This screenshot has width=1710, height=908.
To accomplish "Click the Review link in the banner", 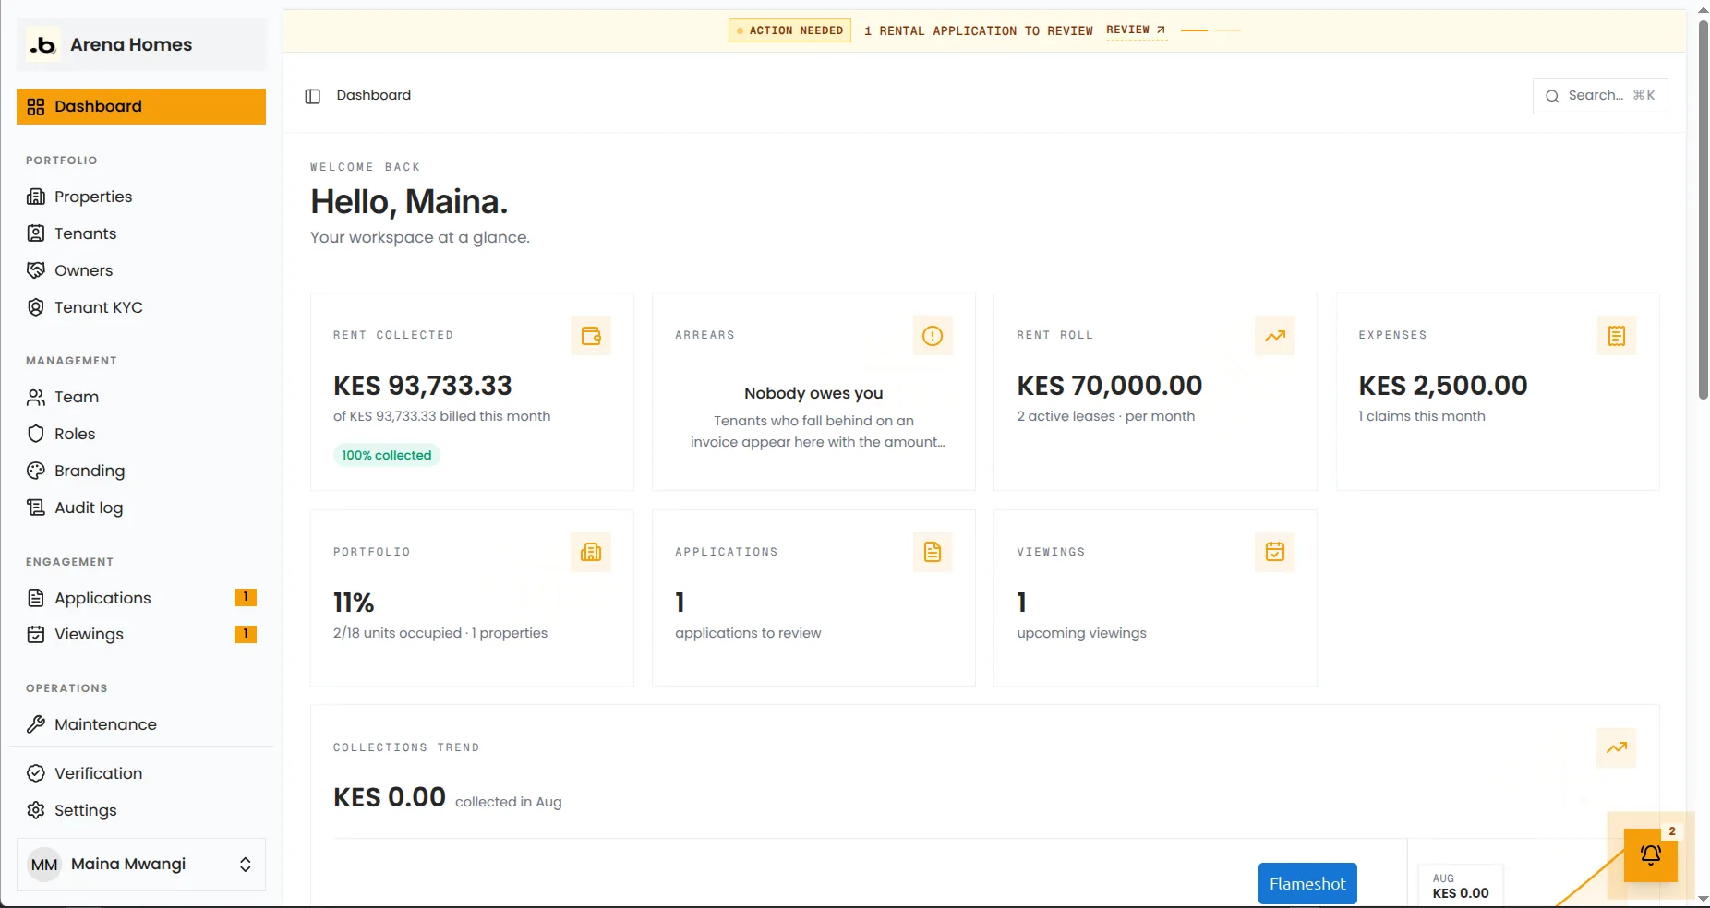I will 1136,30.
